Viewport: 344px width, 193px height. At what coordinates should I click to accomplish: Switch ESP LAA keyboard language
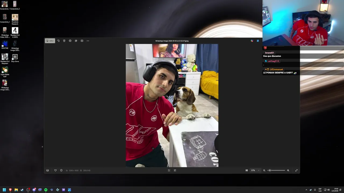[320, 190]
